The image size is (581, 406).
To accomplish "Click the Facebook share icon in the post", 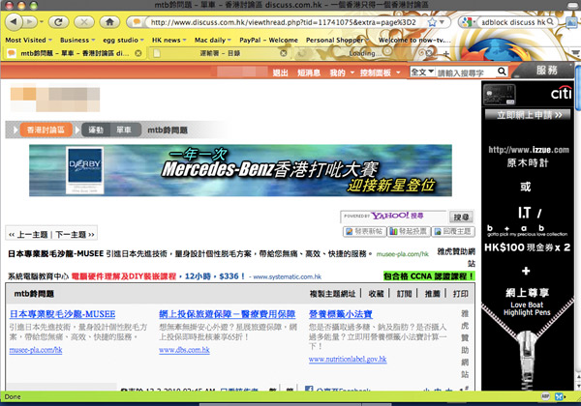I will (309, 389).
